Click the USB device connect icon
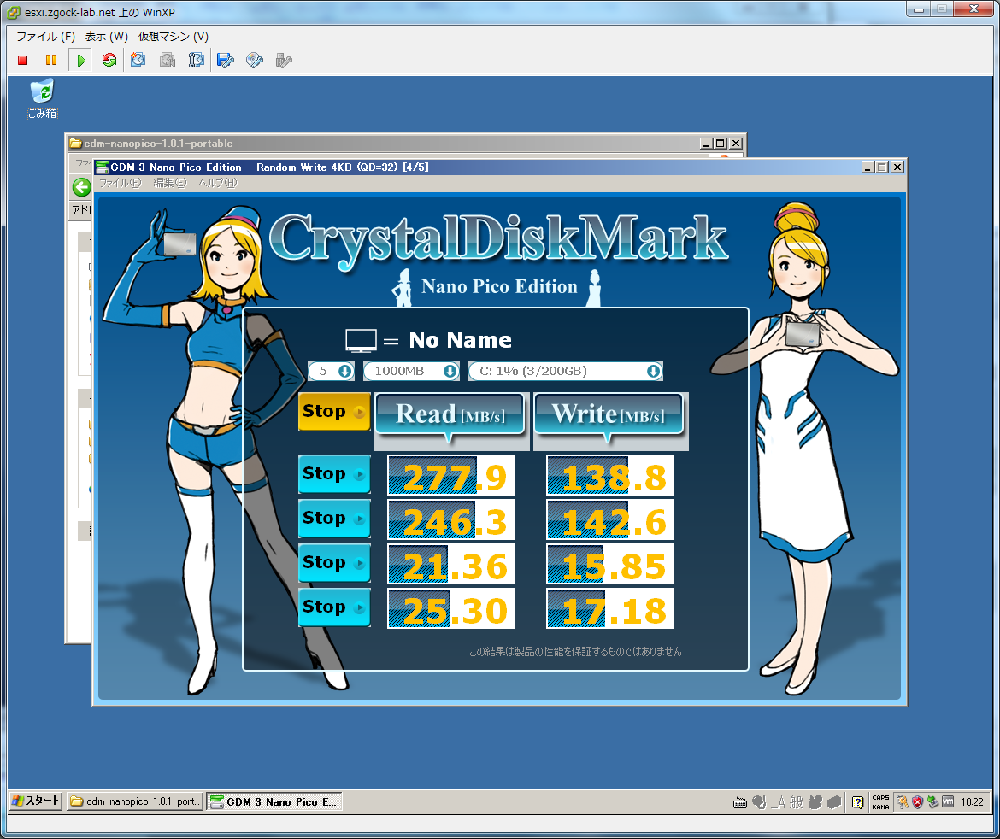This screenshot has height=839, width=1000. point(284,61)
